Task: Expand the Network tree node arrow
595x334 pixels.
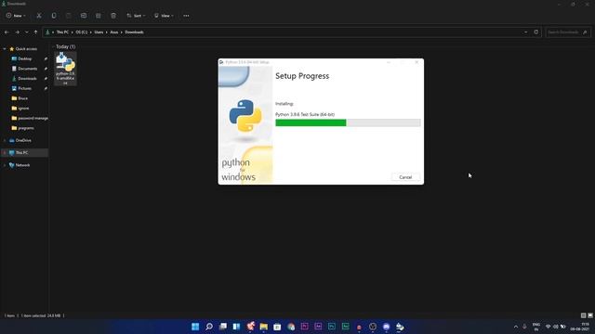Action: tap(5, 165)
